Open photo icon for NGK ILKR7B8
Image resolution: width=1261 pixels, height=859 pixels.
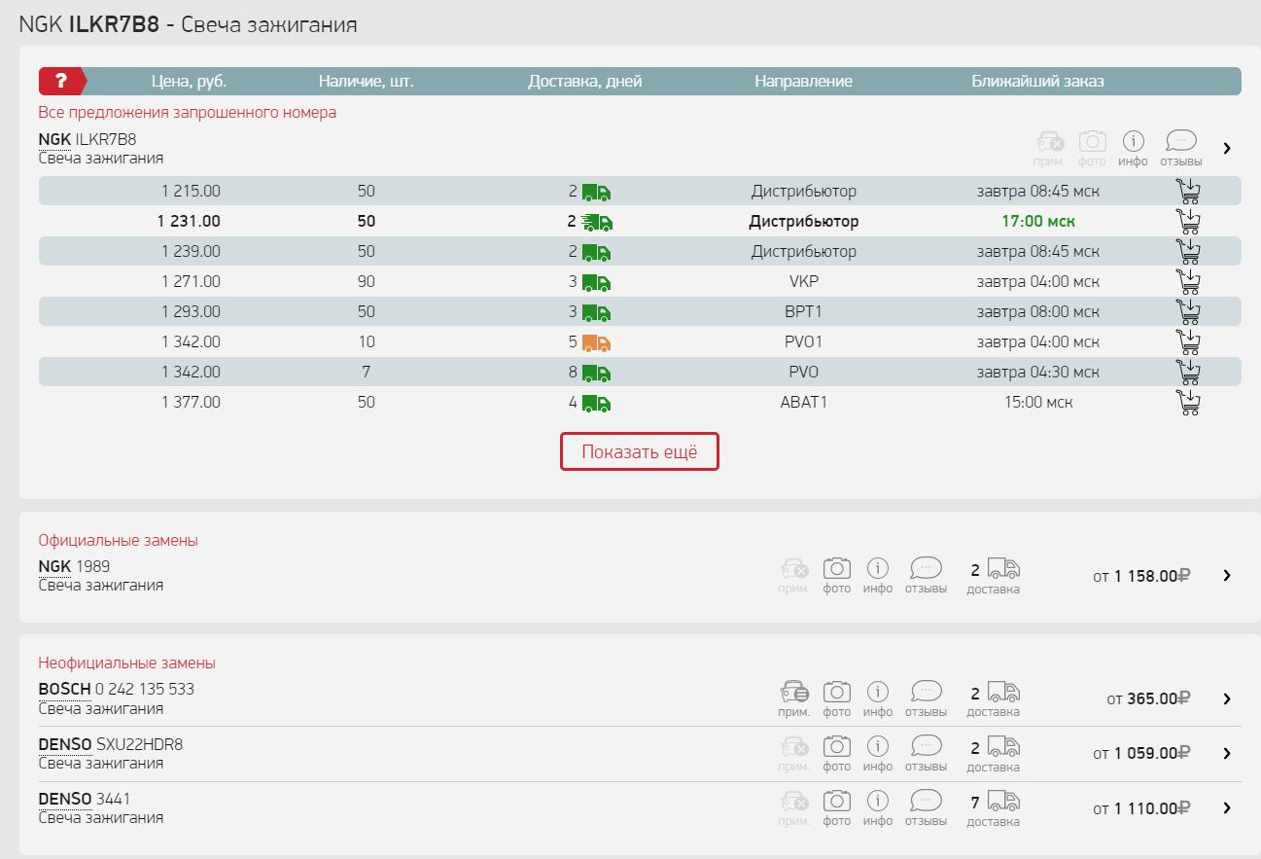click(1093, 149)
